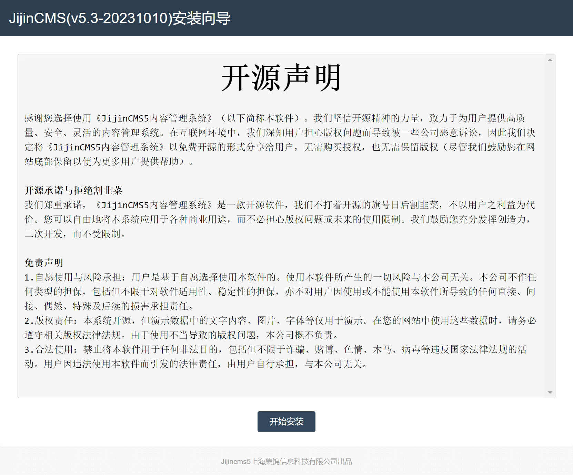Screen dimensions: 573x475
Task: Click the large 开源声明 heading
Action: coord(281,78)
